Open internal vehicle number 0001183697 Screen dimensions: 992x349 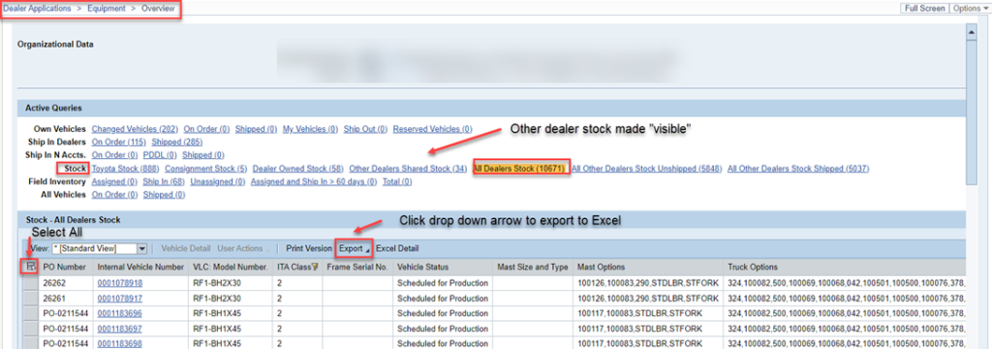click(119, 328)
